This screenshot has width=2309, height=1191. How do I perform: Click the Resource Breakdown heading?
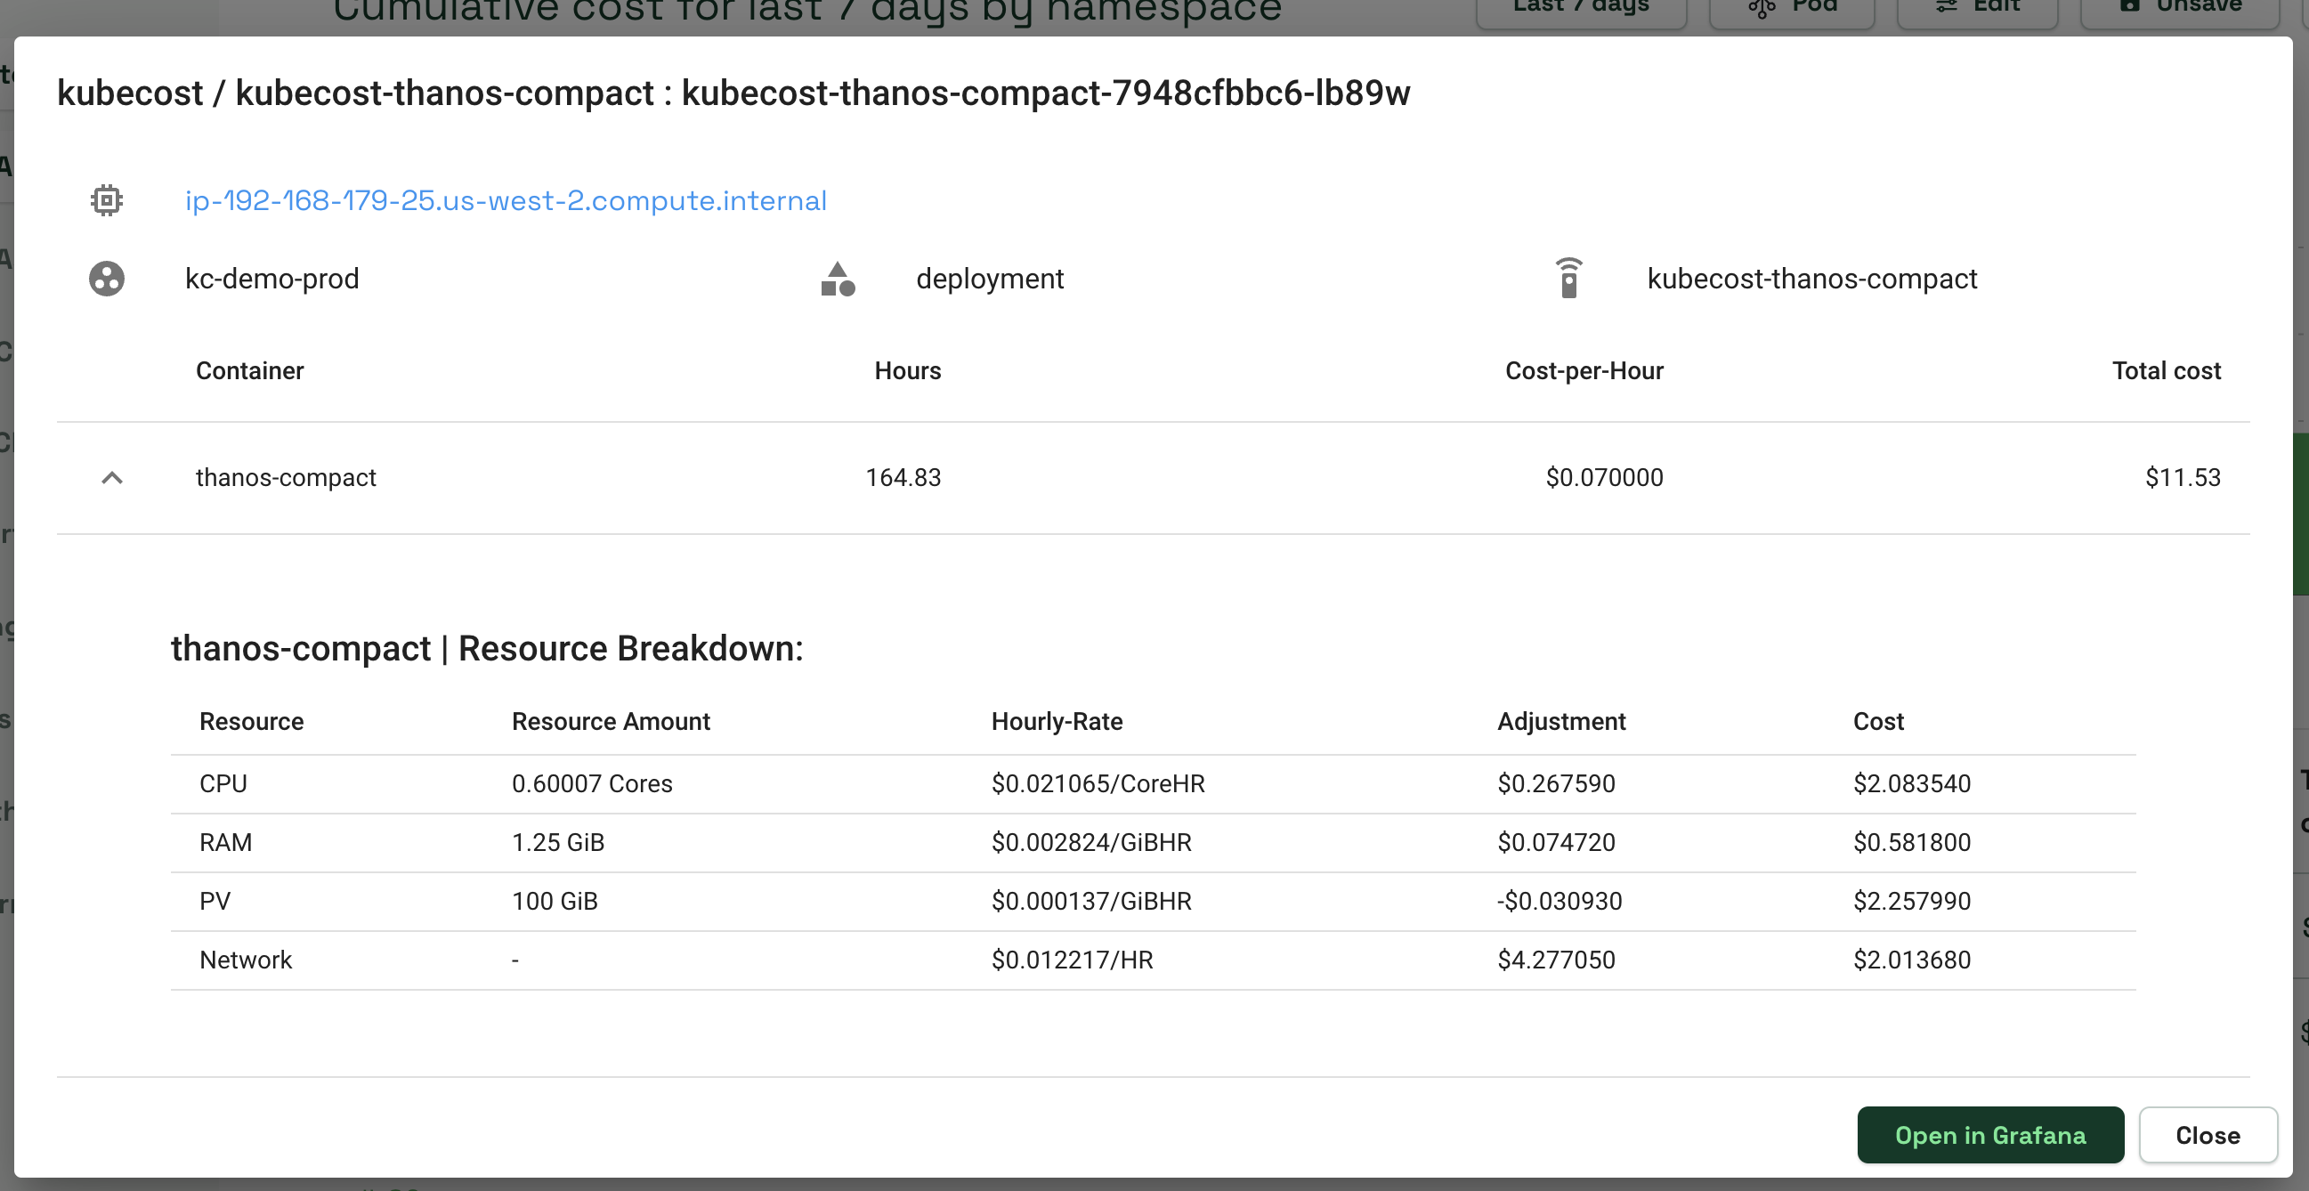[487, 649]
